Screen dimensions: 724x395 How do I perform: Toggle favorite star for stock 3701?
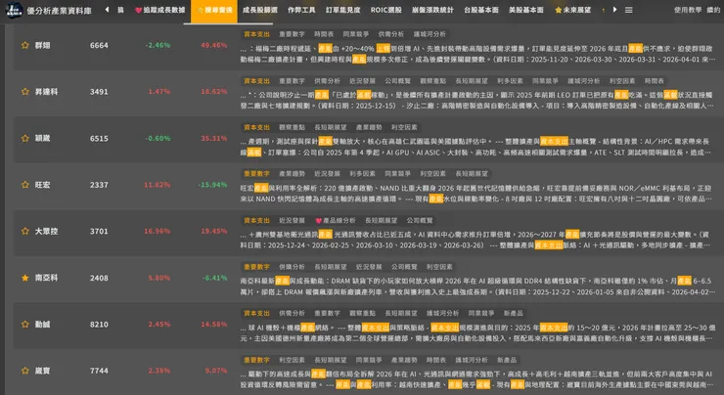[24, 231]
